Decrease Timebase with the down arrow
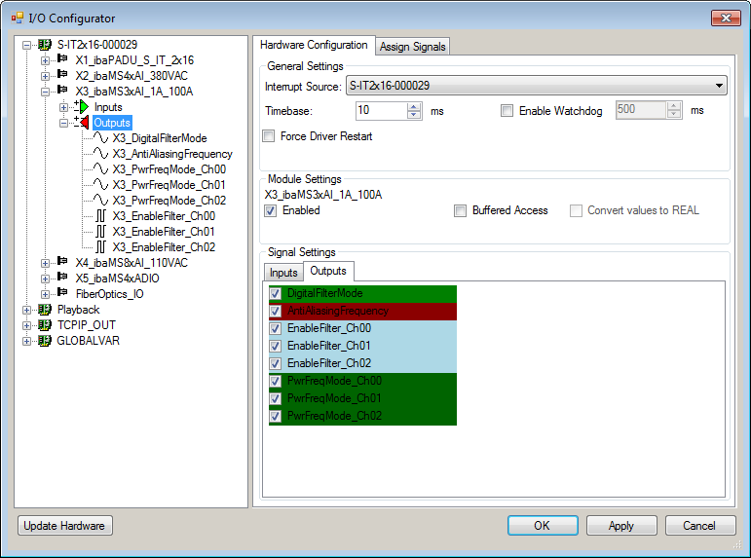Viewport: 751px width, 558px height. pyautogui.click(x=414, y=115)
